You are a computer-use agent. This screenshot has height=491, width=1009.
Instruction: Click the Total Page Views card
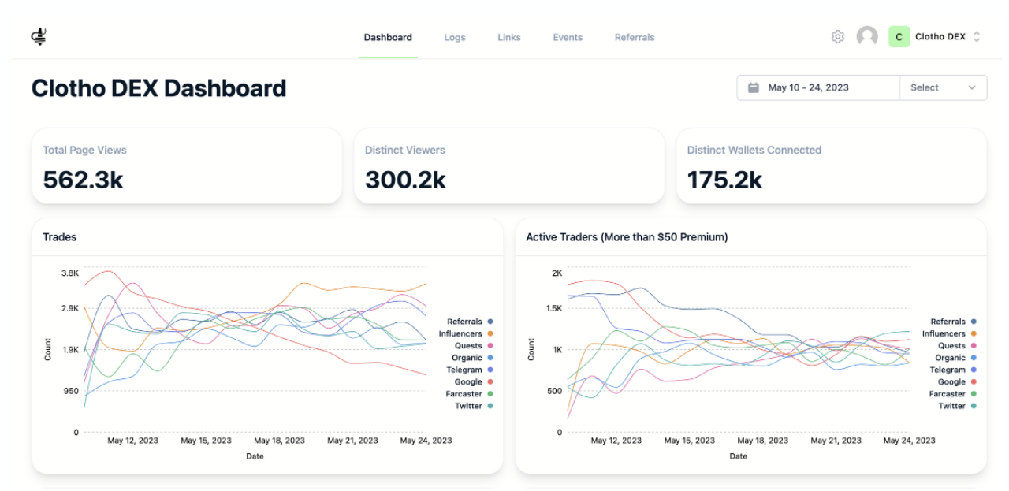(x=187, y=166)
